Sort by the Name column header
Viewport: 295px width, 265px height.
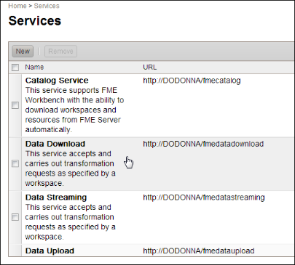[x=34, y=67]
